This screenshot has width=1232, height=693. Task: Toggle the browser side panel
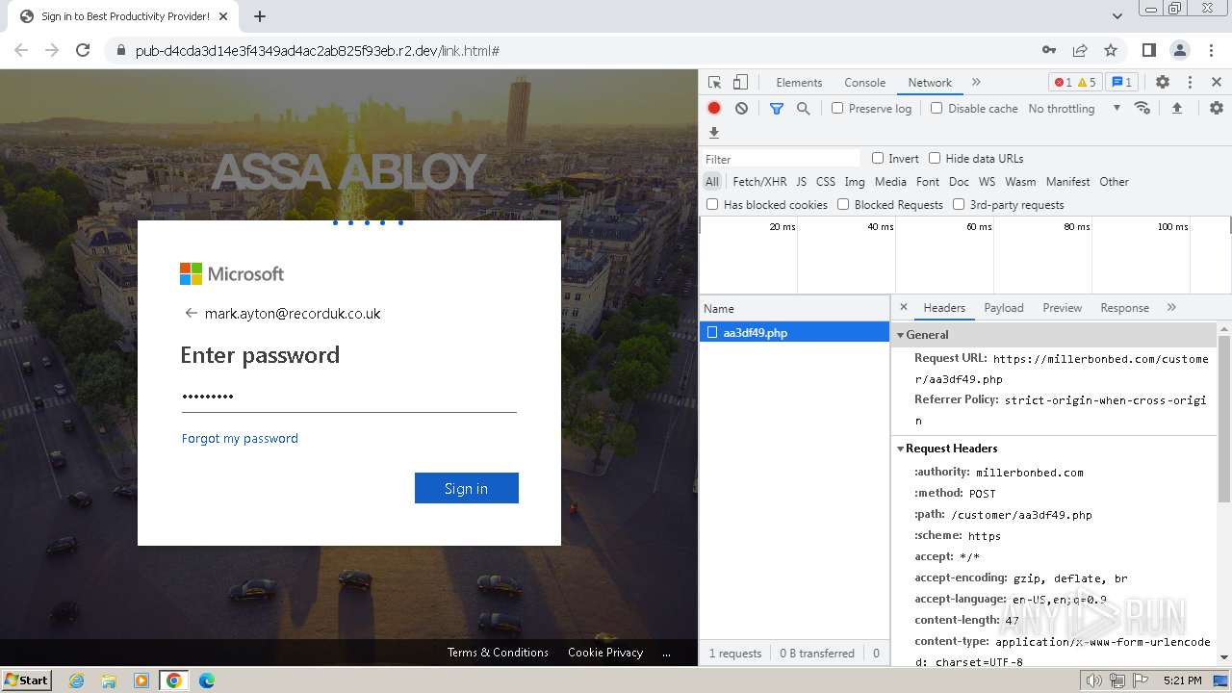point(1148,50)
